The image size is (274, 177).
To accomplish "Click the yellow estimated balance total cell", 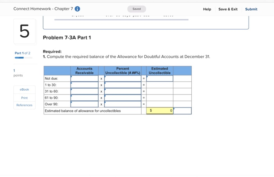I will pos(160,111).
